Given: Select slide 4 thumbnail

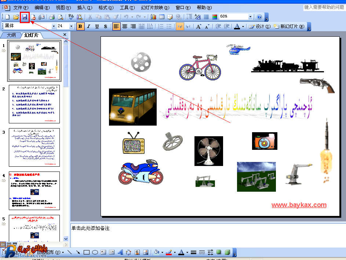Looking at the screenshot, I should [x=34, y=191].
